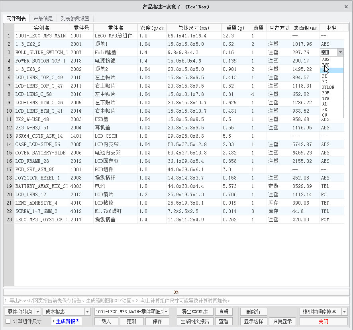This screenshot has width=353, height=330.
Task: Choose NYLON in the material dropdown list
Action: (332, 87)
